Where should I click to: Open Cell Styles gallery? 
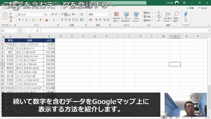(x=136, y=17)
